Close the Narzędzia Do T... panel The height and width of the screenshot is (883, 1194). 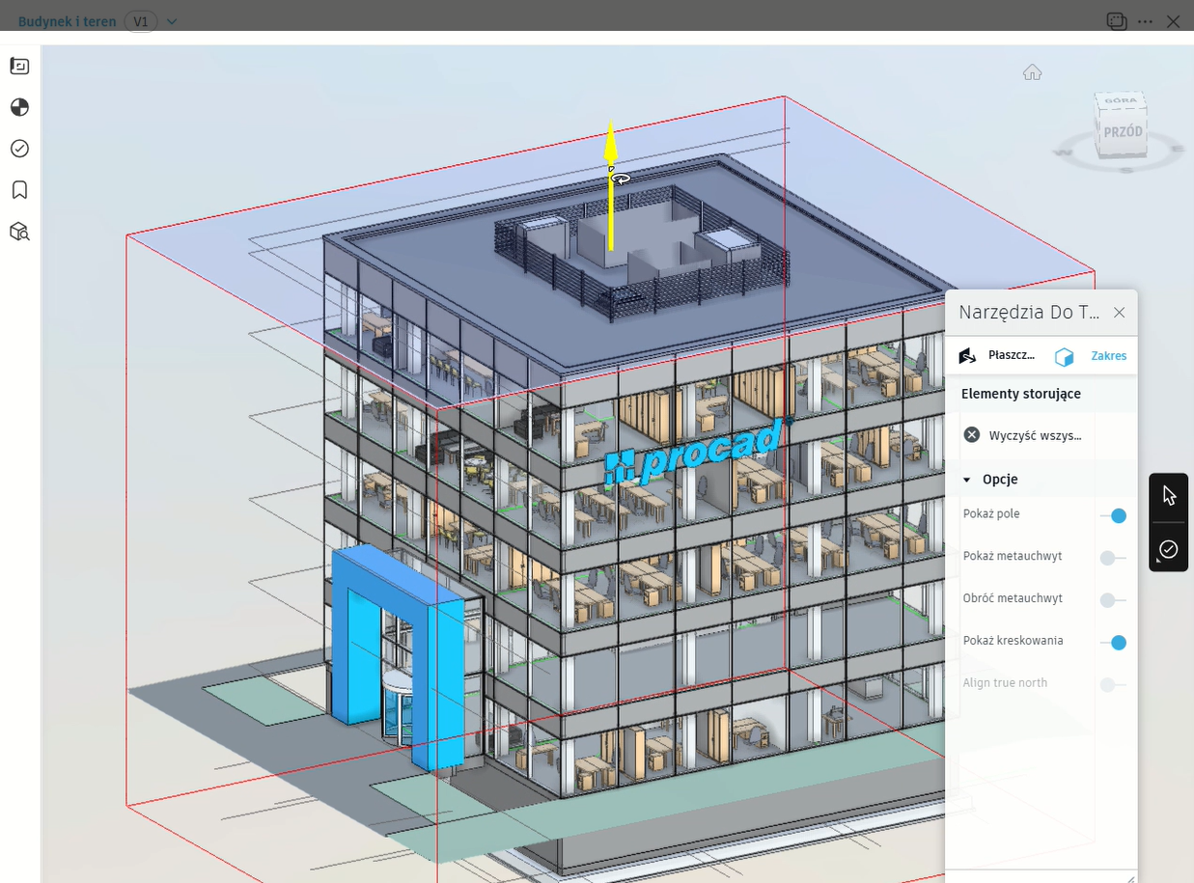coord(1119,313)
